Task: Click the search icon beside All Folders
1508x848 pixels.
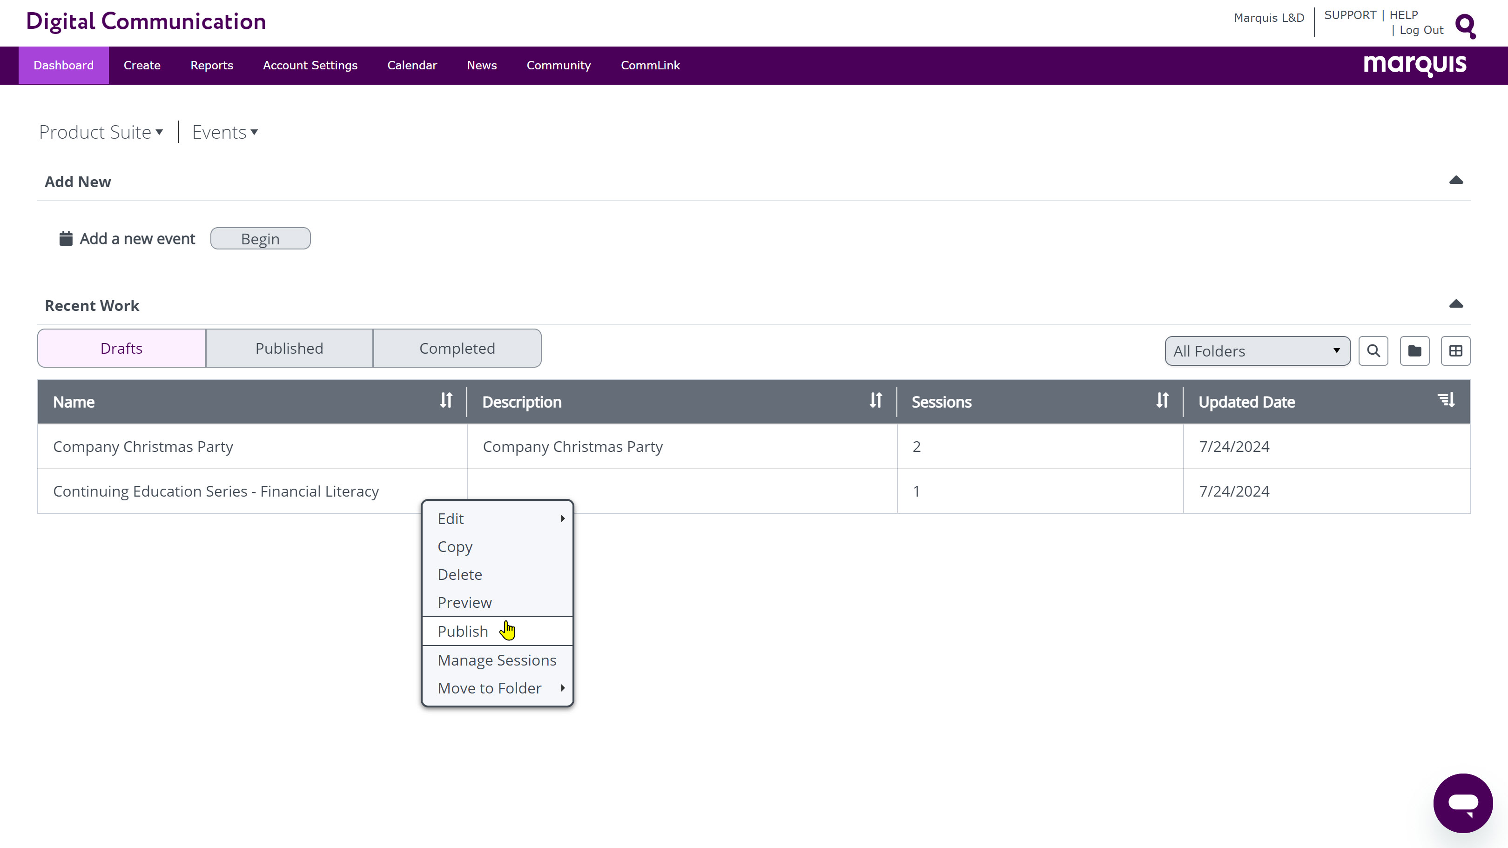Action: point(1373,351)
